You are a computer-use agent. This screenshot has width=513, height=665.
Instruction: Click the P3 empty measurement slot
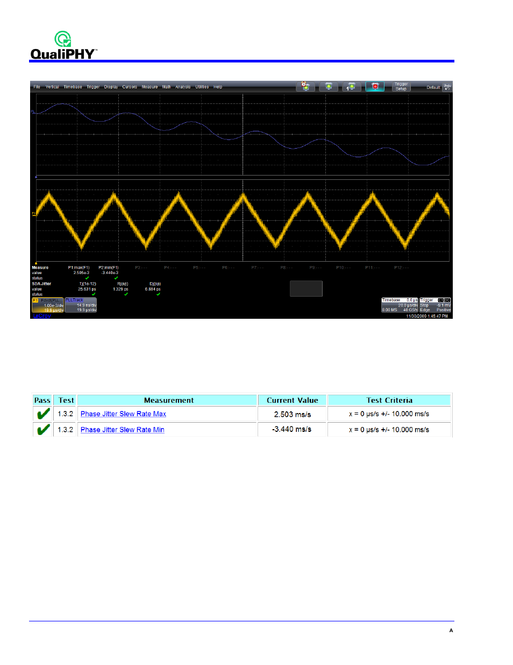[141, 268]
